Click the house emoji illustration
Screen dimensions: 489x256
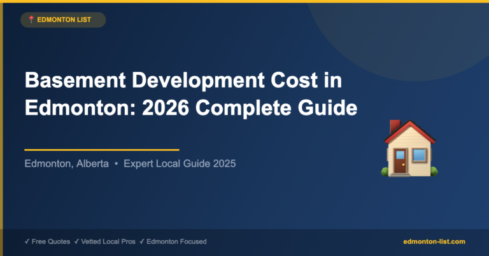click(x=409, y=149)
